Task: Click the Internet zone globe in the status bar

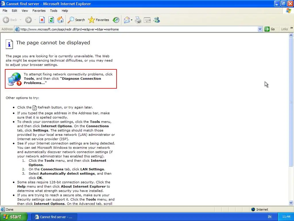Action: pos(253,209)
